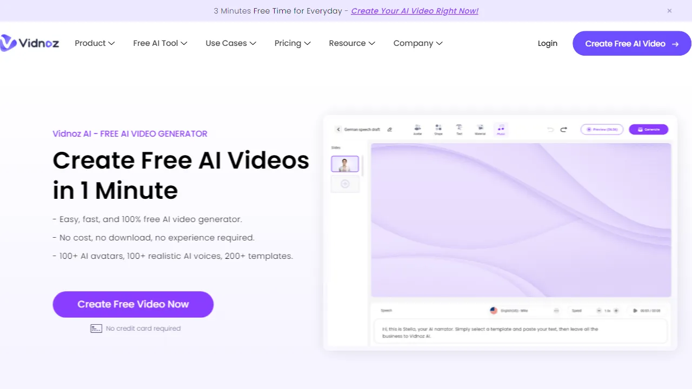Play the speech audio preview
692x389 pixels.
point(635,311)
